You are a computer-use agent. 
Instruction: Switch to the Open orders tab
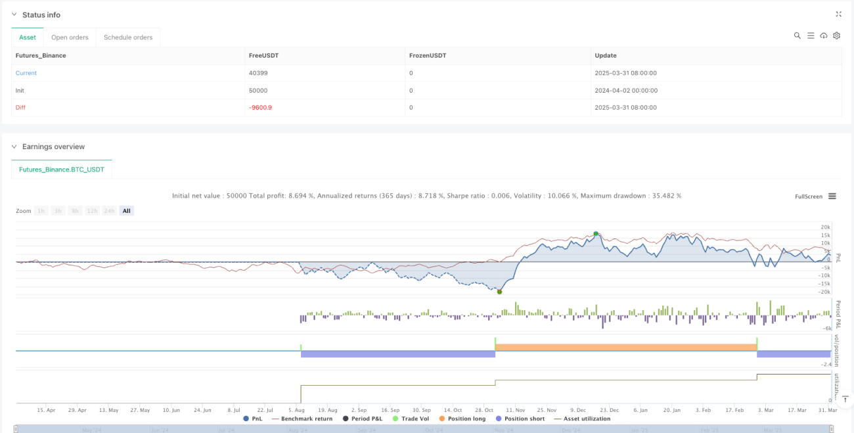70,37
